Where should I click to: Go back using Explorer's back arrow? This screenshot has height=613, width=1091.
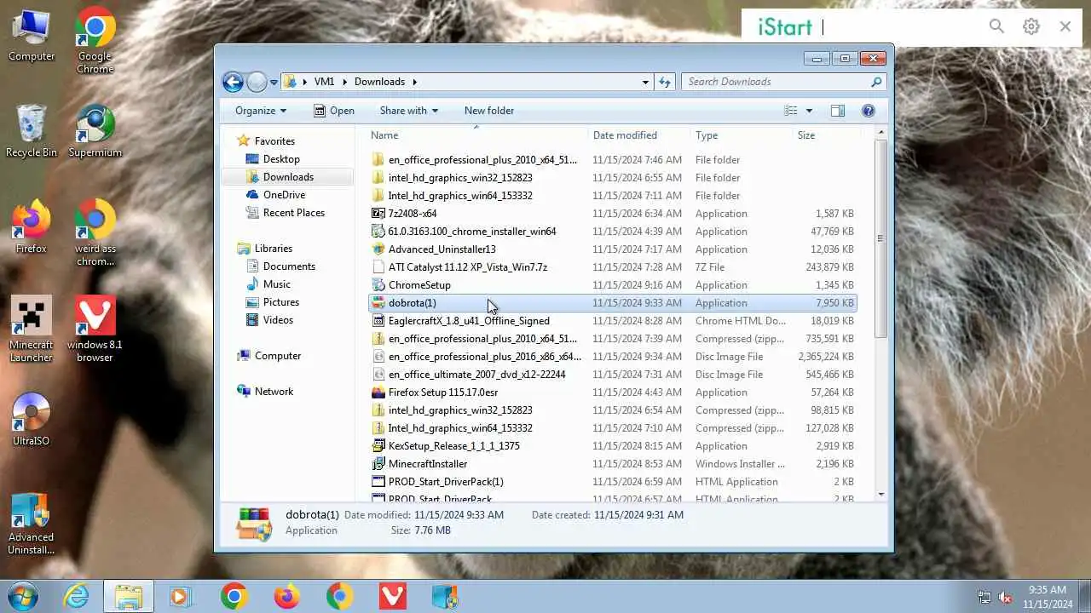tap(233, 82)
